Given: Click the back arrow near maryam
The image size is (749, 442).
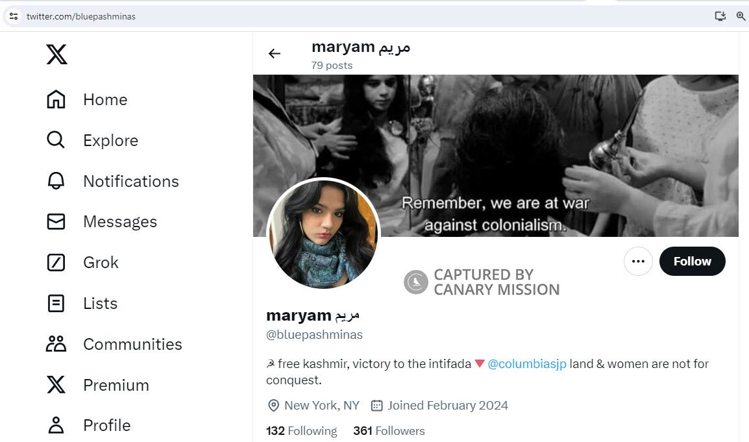Looking at the screenshot, I should [275, 54].
